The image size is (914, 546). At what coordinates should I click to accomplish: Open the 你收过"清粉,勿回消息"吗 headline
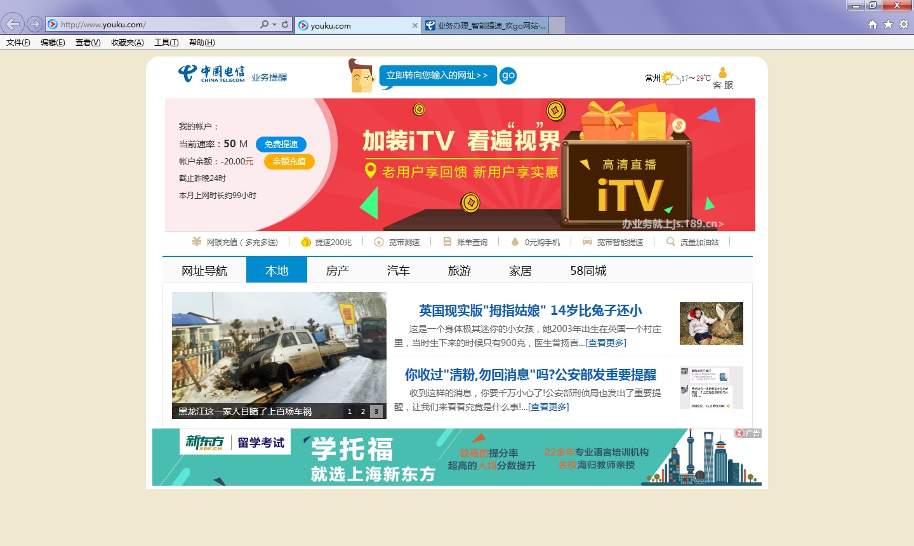point(531,375)
